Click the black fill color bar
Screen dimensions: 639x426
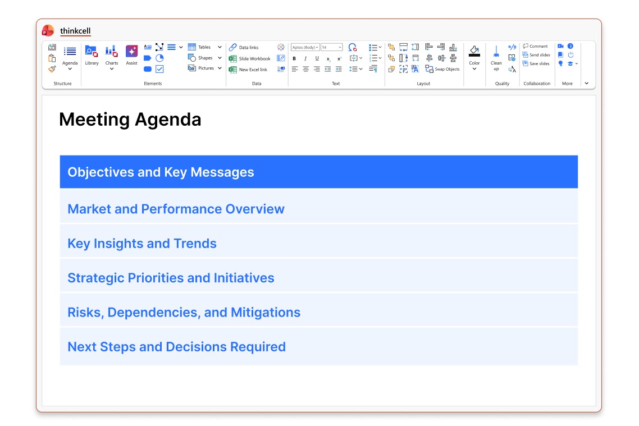click(x=474, y=56)
